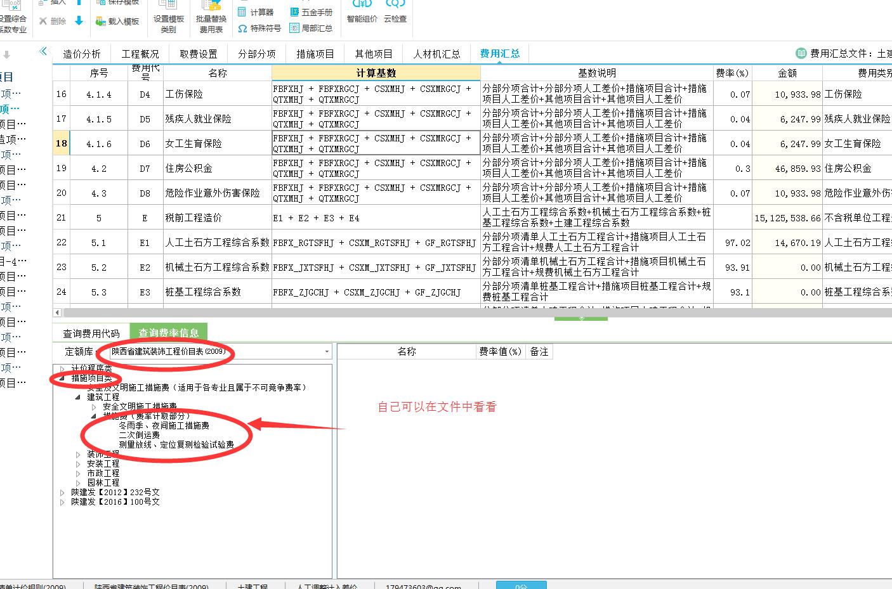Click the 费用汇总文件 green icon
This screenshot has width=892, height=589.
[801, 53]
